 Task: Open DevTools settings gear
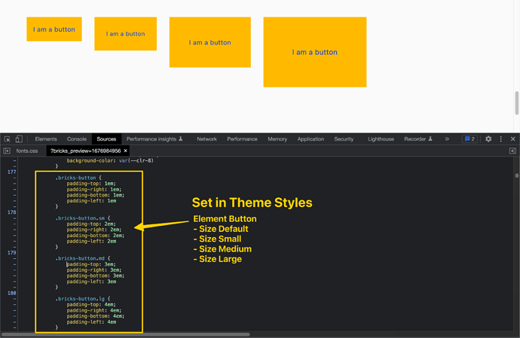tap(488, 139)
